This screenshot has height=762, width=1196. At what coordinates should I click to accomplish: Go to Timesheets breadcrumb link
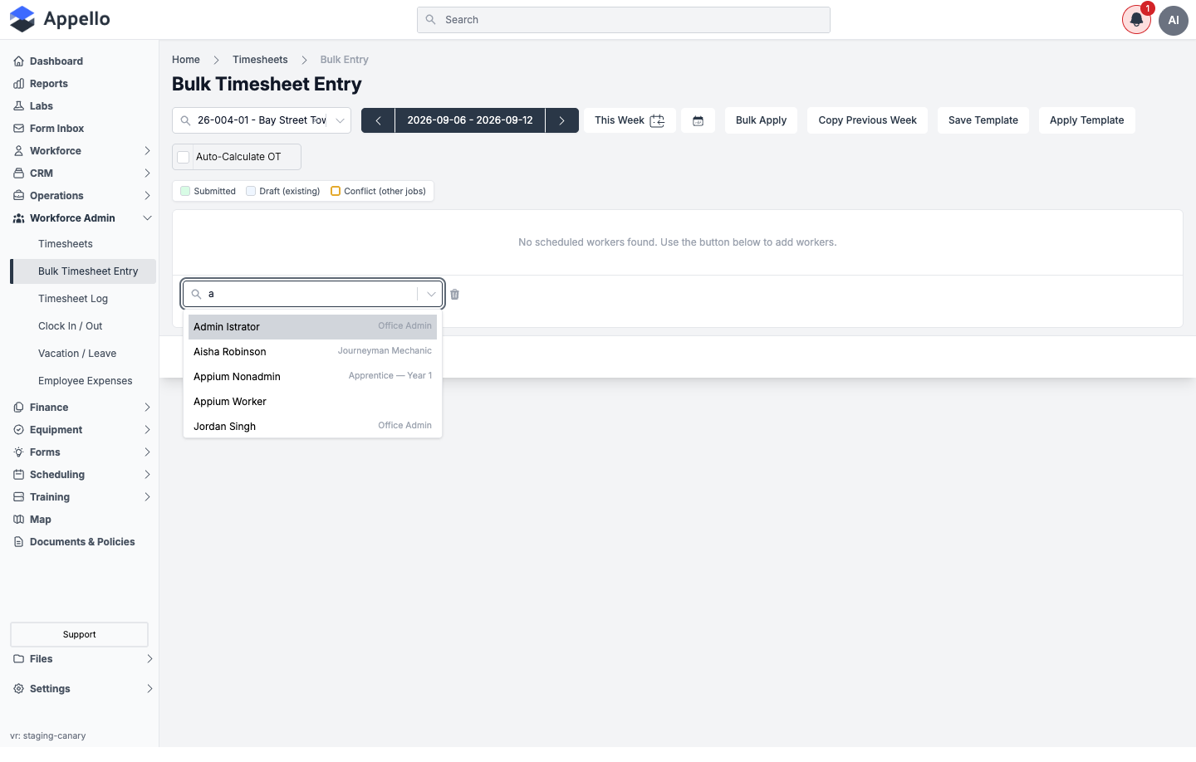[x=260, y=60]
